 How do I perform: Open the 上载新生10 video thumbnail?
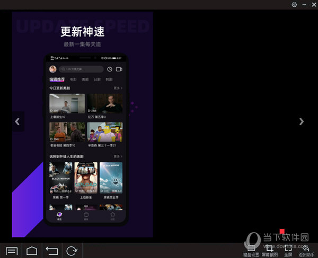[67, 104]
